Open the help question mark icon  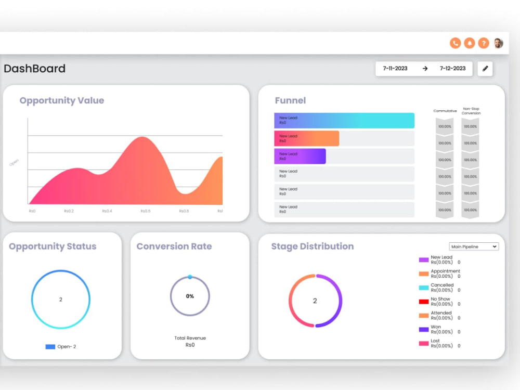click(x=484, y=43)
